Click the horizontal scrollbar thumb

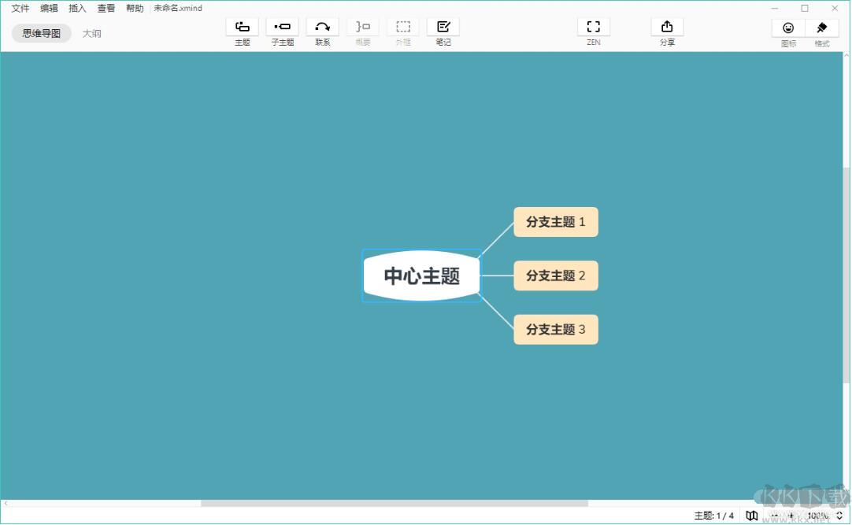(x=394, y=503)
